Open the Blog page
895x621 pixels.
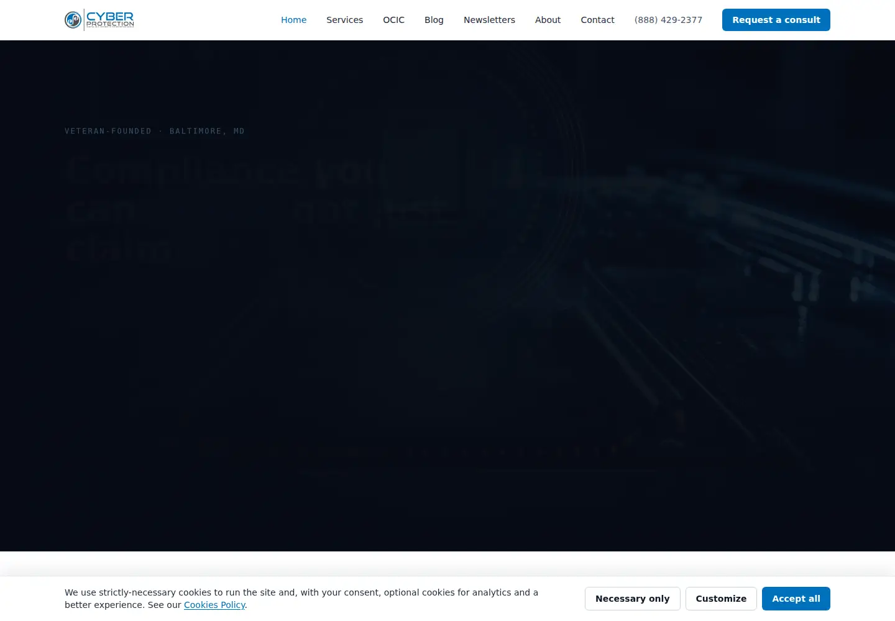(434, 20)
